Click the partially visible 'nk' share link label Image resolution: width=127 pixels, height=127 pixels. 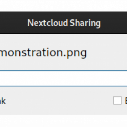[x=3, y=100]
